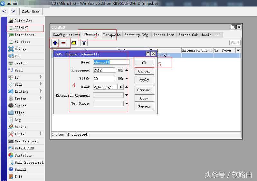Image resolution: width=257 pixels, height=181 pixels.
Task: Open the Routing menu icon
Action: (x=11, y=91)
